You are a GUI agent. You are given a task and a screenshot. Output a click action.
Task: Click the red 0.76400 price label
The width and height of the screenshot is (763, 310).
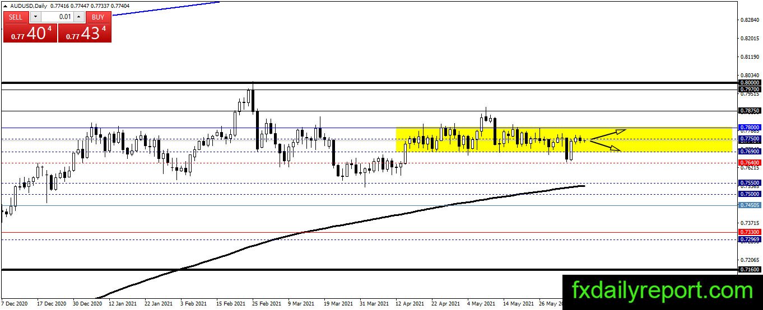(x=749, y=163)
